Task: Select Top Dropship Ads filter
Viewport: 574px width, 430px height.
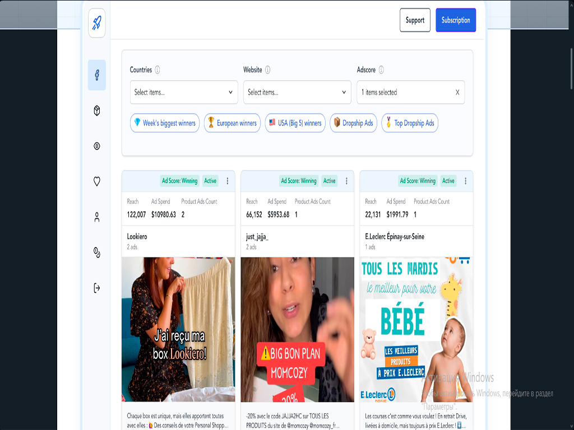Action: pyautogui.click(x=410, y=123)
